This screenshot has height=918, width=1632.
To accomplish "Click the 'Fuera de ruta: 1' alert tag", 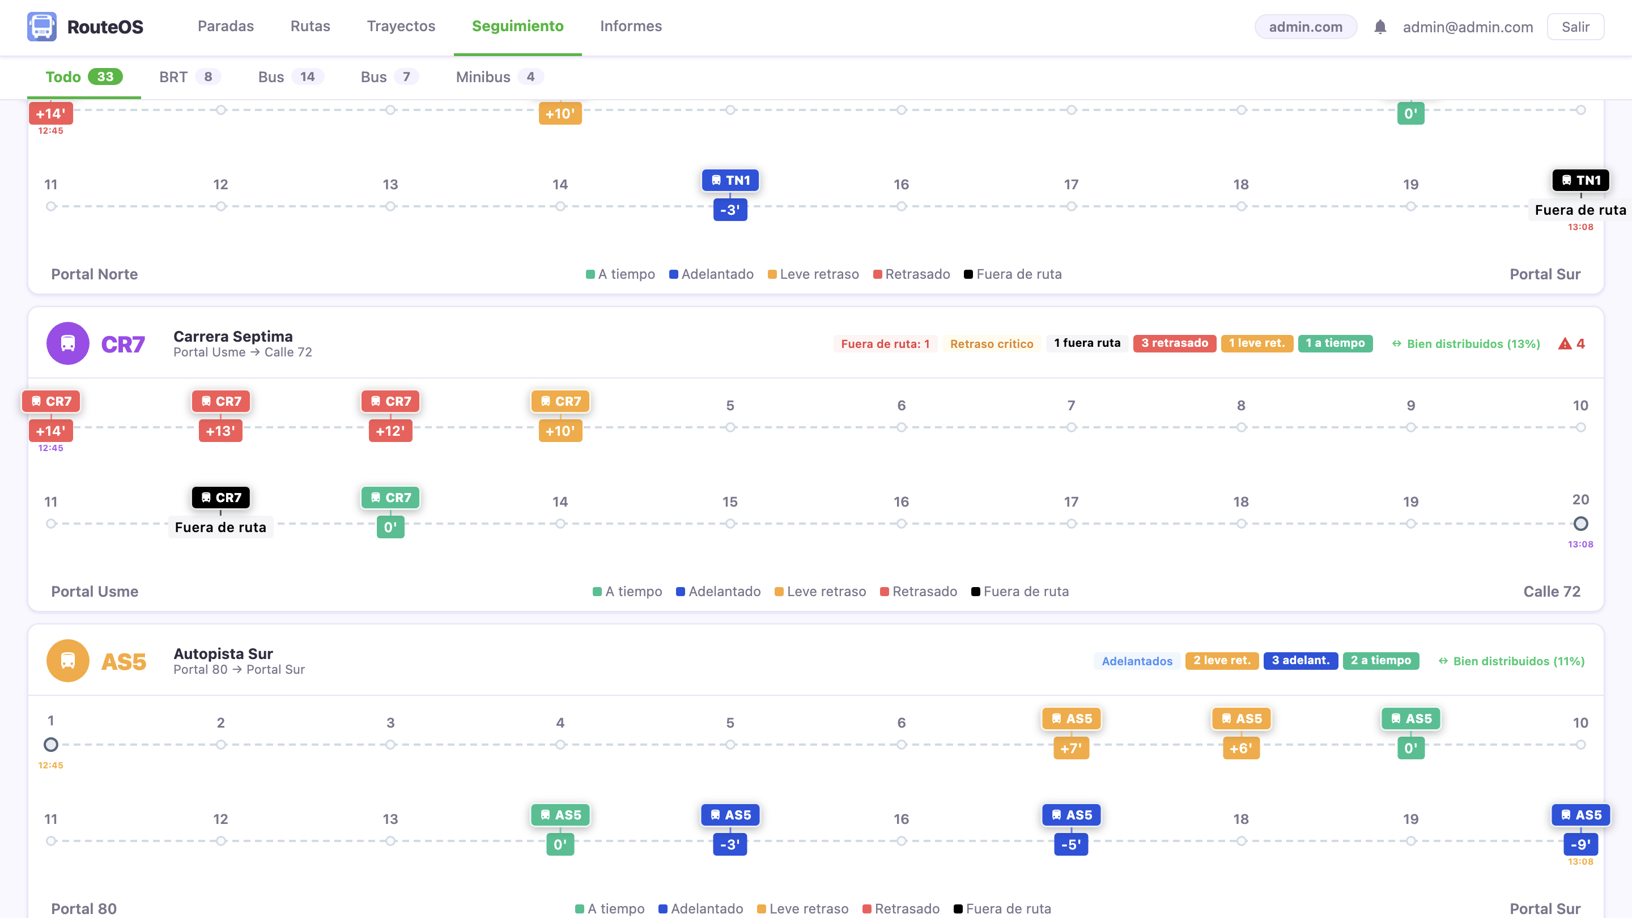I will tap(885, 343).
